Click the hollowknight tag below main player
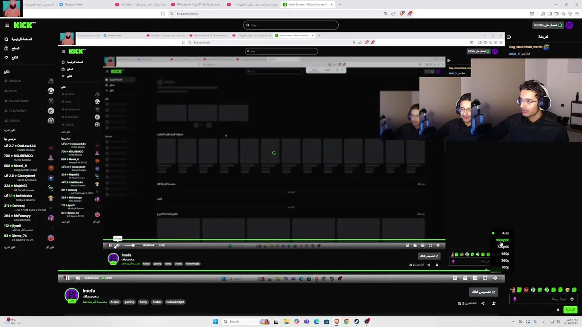 click(x=175, y=302)
